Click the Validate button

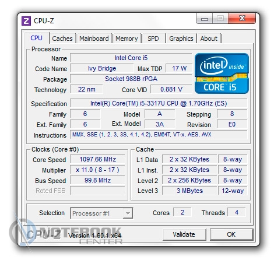tap(184, 234)
